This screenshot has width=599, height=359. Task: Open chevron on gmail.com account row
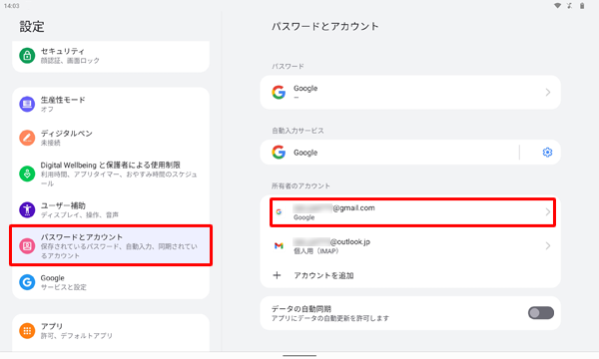(548, 212)
